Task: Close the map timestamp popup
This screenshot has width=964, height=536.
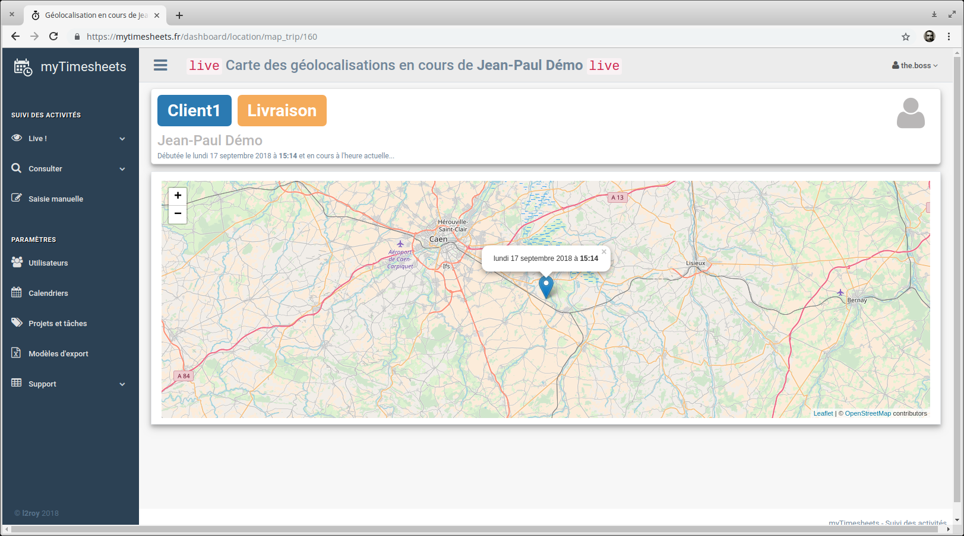Action: pyautogui.click(x=603, y=252)
